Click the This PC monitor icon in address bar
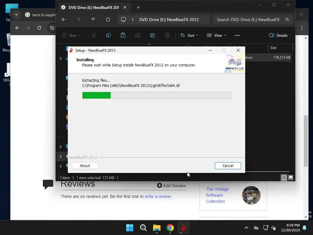 pos(123,20)
